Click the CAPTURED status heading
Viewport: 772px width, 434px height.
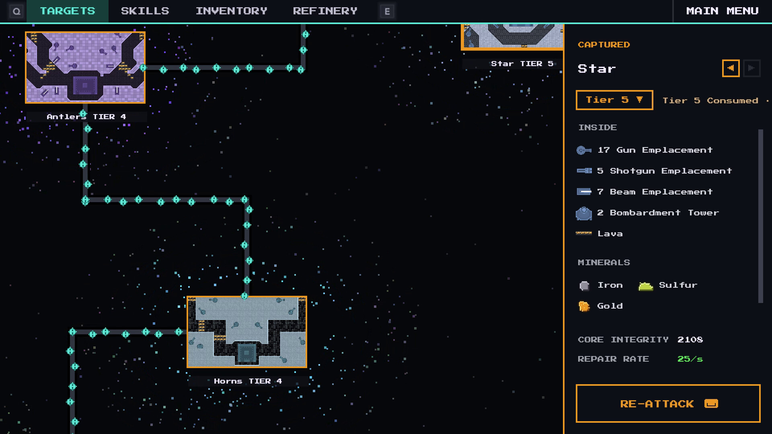604,45
